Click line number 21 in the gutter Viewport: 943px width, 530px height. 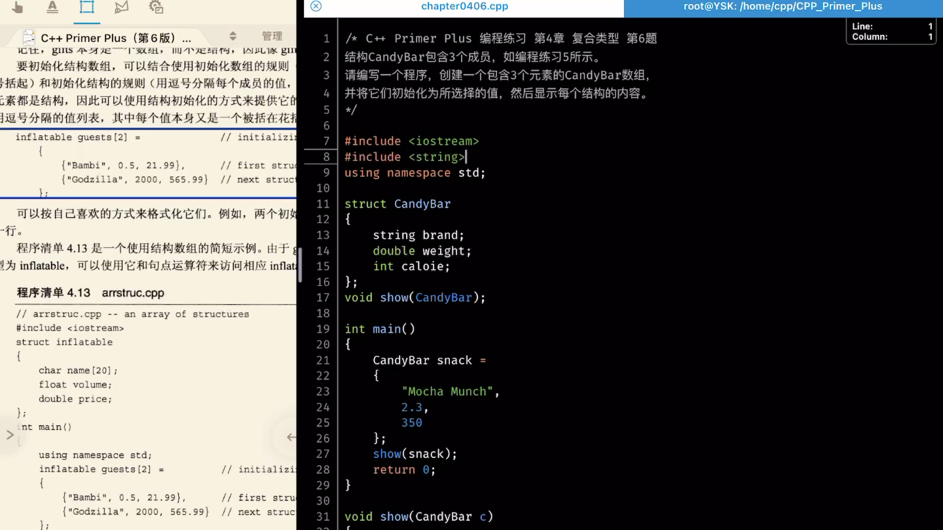point(323,361)
